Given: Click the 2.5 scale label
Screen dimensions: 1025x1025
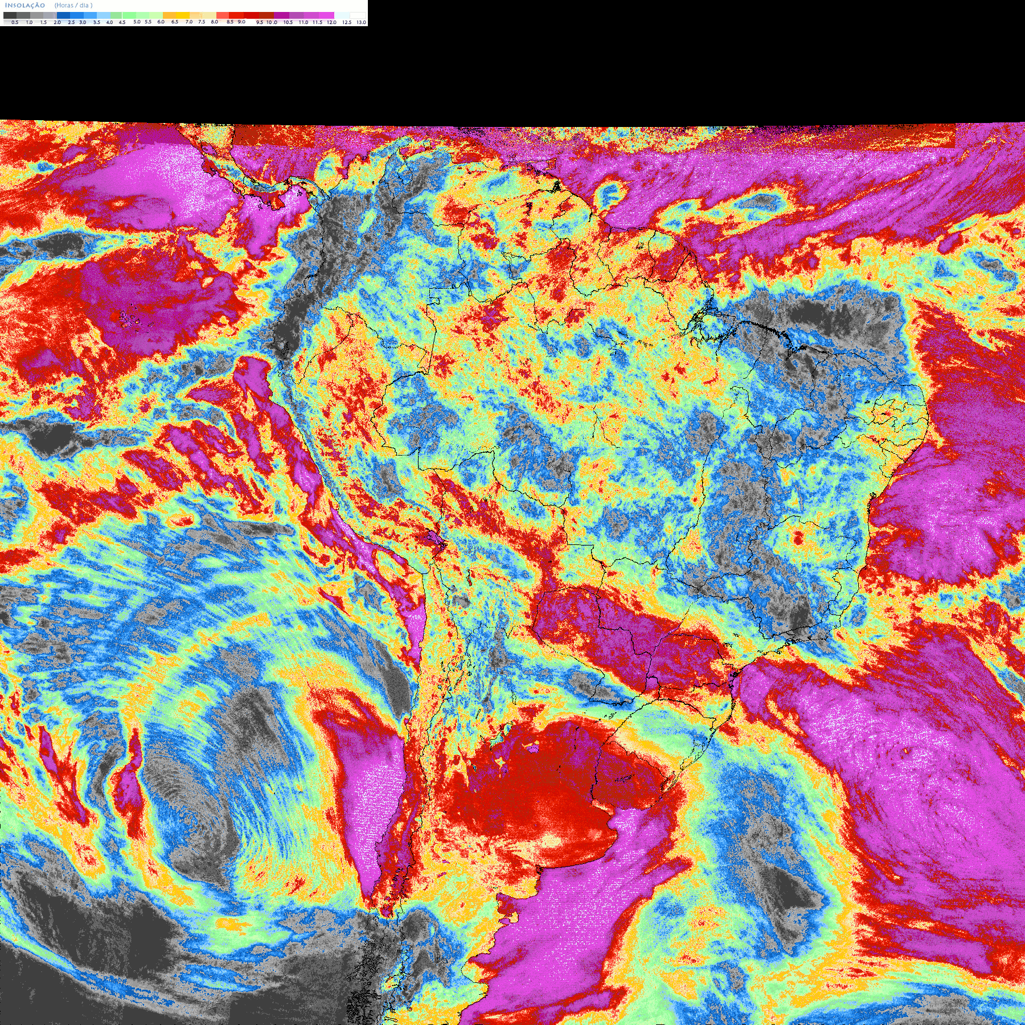Looking at the screenshot, I should pos(71,22).
